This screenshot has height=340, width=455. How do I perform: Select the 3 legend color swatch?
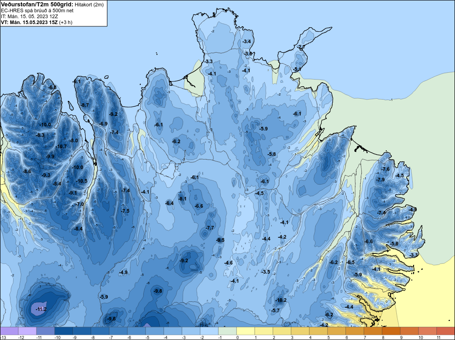300,331
